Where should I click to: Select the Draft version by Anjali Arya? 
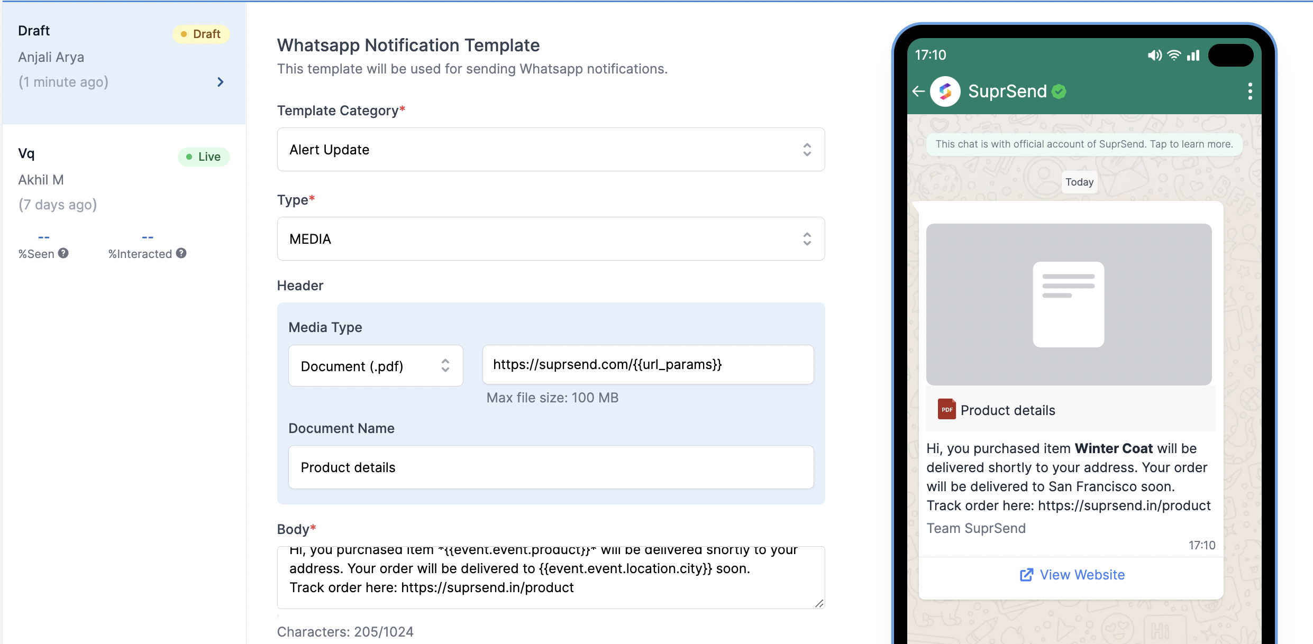(124, 63)
